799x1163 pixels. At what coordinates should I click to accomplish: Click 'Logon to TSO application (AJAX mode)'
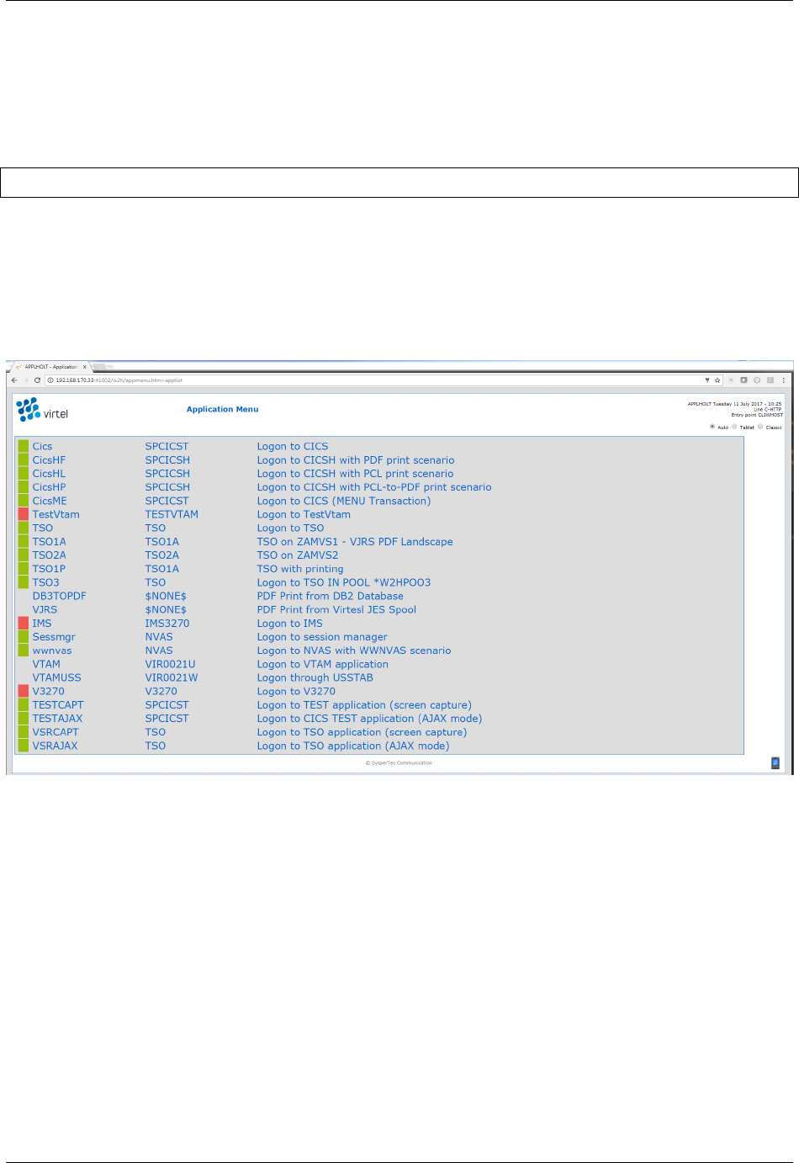[x=353, y=746]
